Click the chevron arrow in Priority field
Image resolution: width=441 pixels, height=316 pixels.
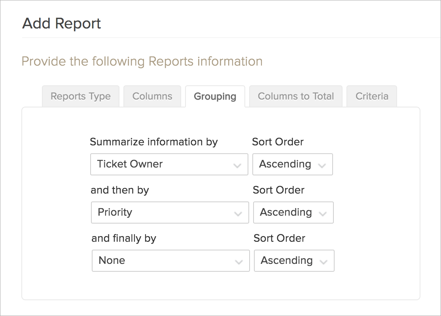pos(238,214)
